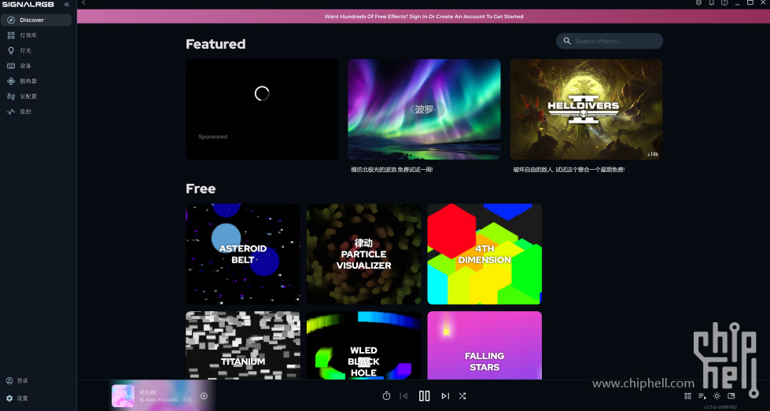The image size is (770, 411).
Task: Skip to next effect
Action: (445, 396)
